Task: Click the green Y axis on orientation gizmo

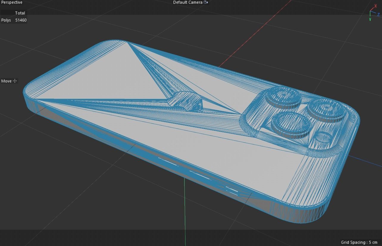Action: (x=370, y=19)
